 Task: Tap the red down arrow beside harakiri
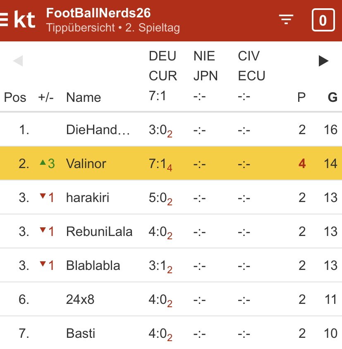[x=43, y=196]
